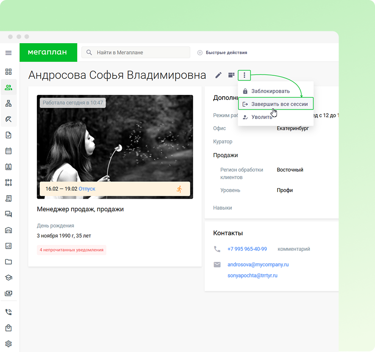375x352 pixels.
Task: Open the invoices receipt icon in sidebar
Action: click(x=8, y=198)
